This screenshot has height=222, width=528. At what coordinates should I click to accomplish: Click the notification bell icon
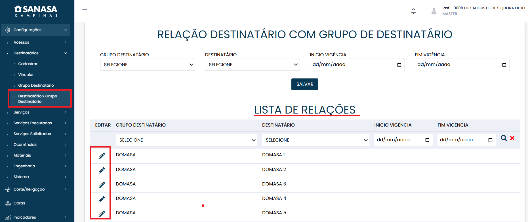(413, 11)
